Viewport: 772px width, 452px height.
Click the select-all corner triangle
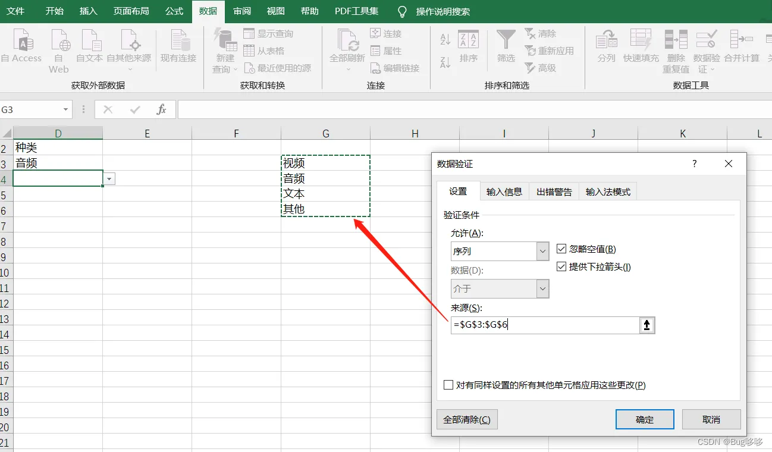(7, 134)
